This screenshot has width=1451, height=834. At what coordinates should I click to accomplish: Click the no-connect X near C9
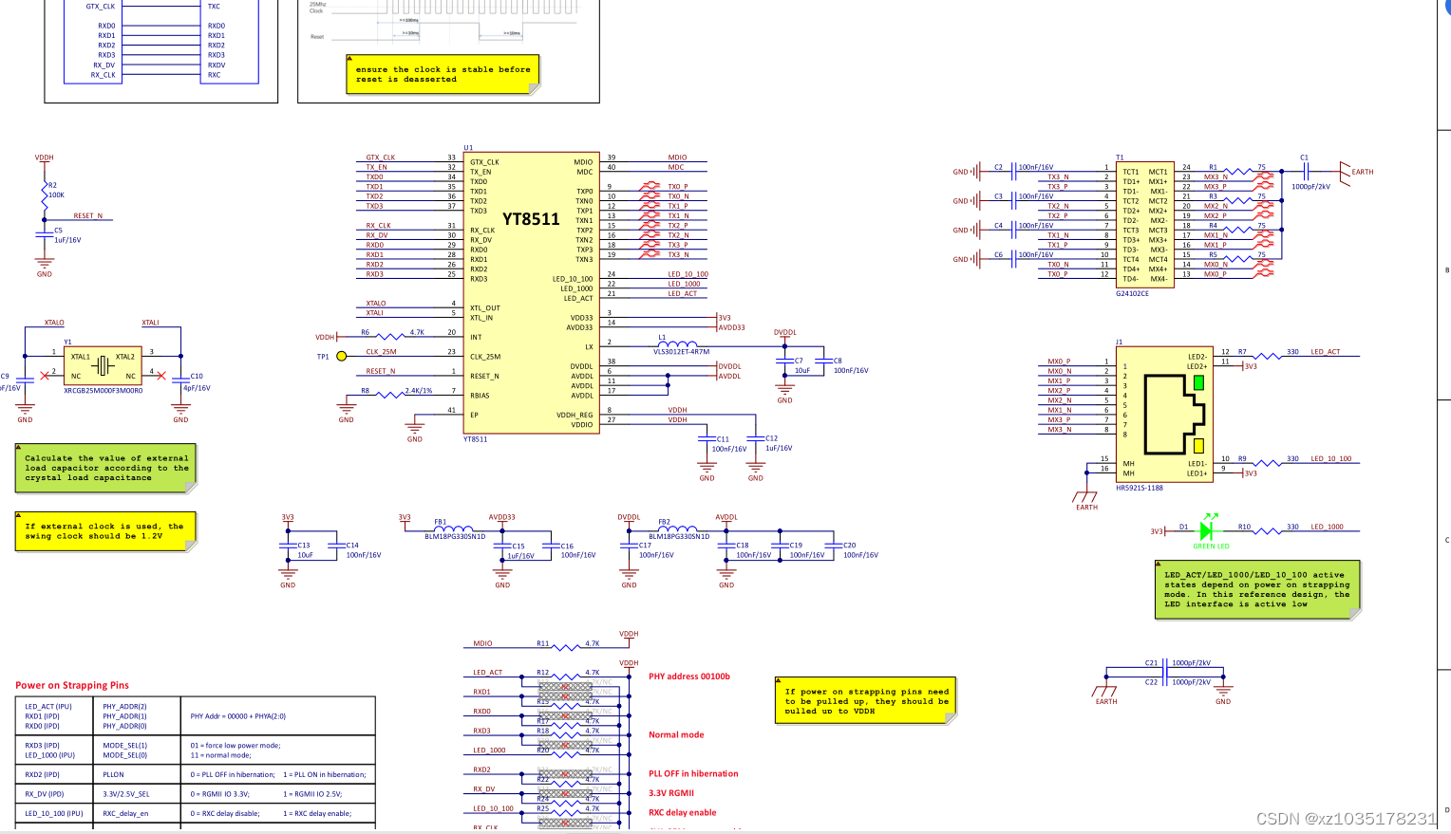pos(45,376)
